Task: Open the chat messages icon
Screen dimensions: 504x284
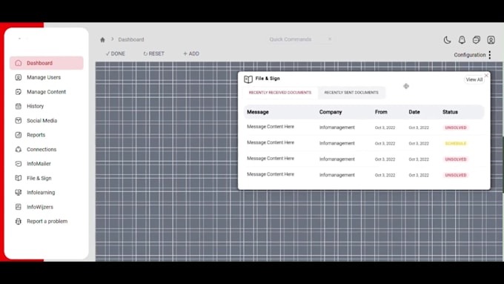Action: click(x=477, y=39)
